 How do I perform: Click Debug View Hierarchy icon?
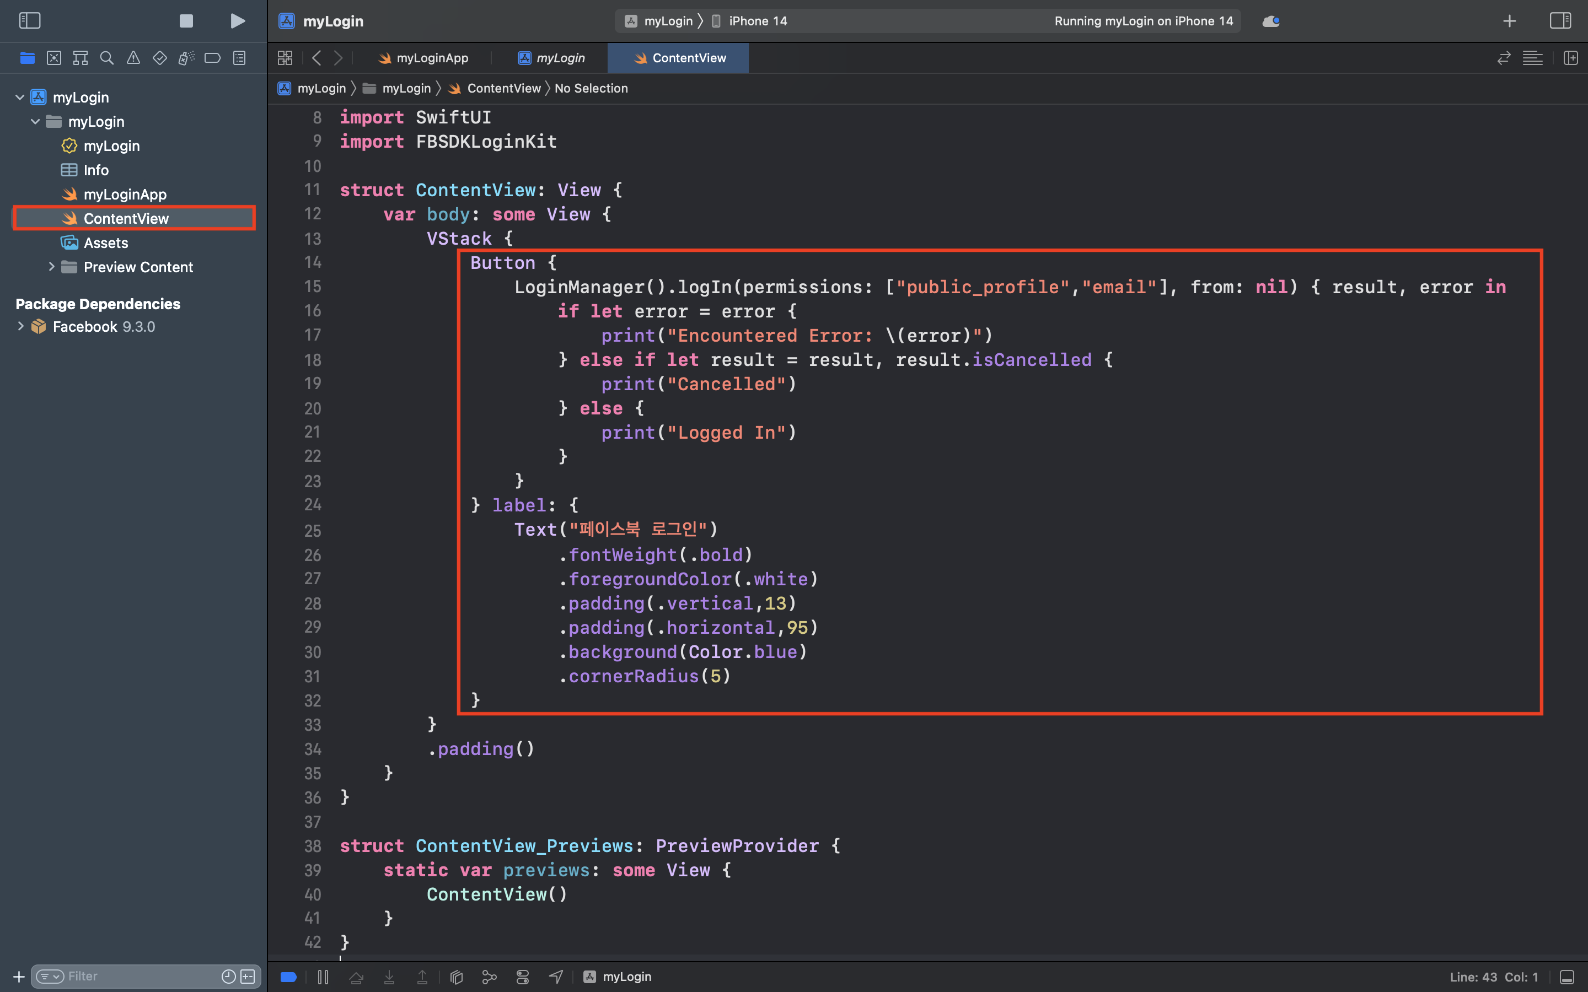click(x=457, y=977)
